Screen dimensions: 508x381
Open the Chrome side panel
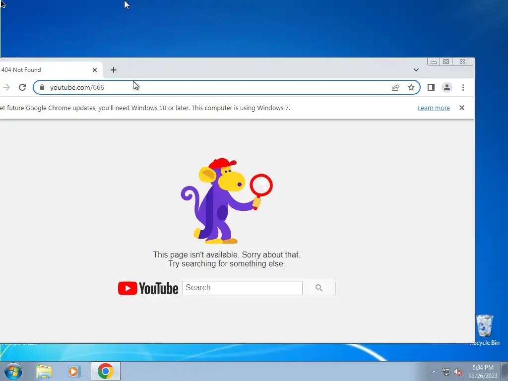pyautogui.click(x=431, y=87)
